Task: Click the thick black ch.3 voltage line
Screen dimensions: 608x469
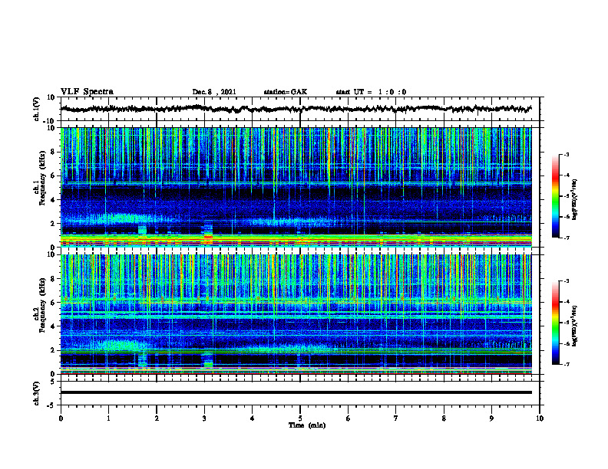Action: pyautogui.click(x=296, y=392)
